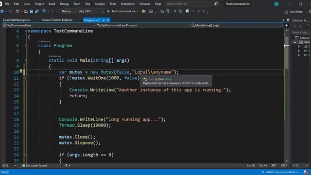Open the File menu

(x=7, y=4)
